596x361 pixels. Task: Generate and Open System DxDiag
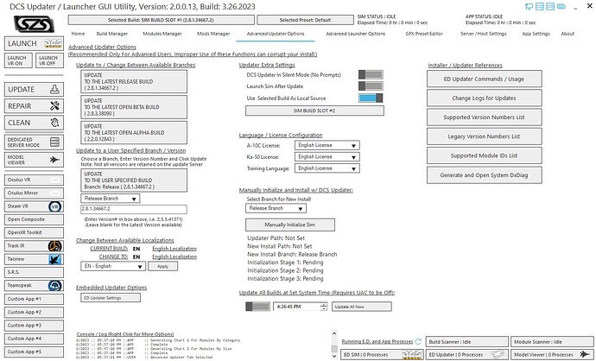484,175
